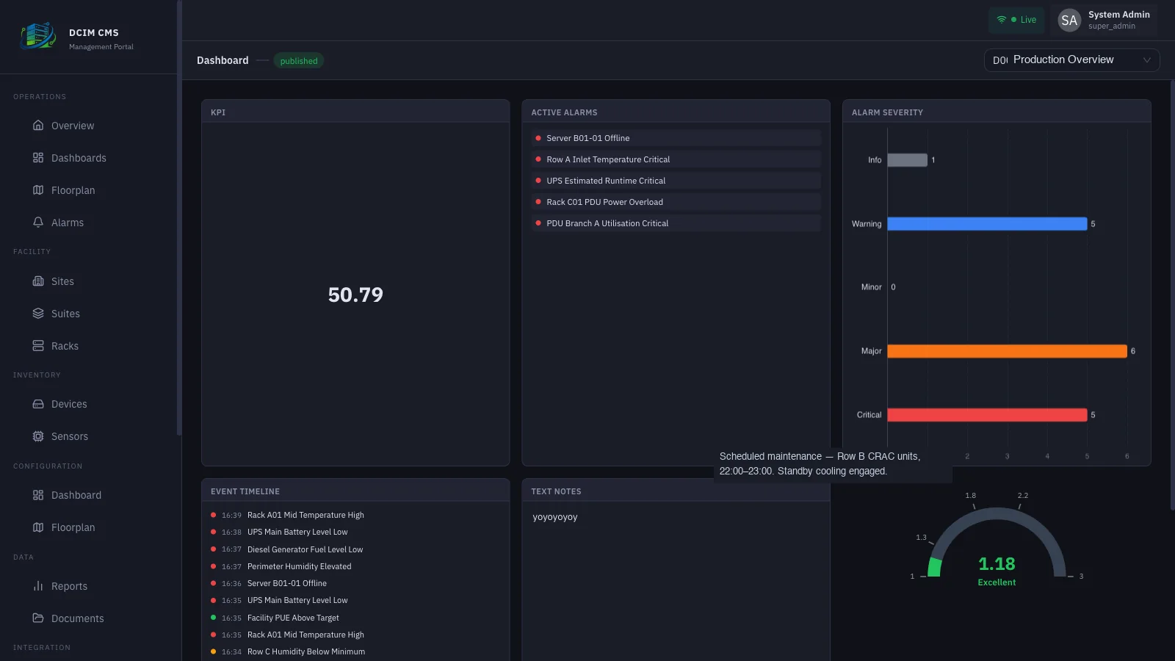Click the red Critical severity bar
This screenshot has height=661, width=1175.
pyautogui.click(x=987, y=415)
